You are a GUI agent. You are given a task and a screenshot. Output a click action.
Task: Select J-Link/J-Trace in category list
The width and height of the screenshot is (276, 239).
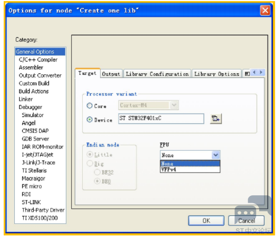point(38,163)
